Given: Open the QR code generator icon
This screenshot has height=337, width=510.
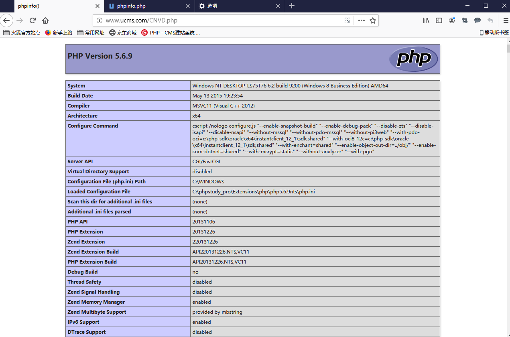Looking at the screenshot, I should pyautogui.click(x=347, y=20).
